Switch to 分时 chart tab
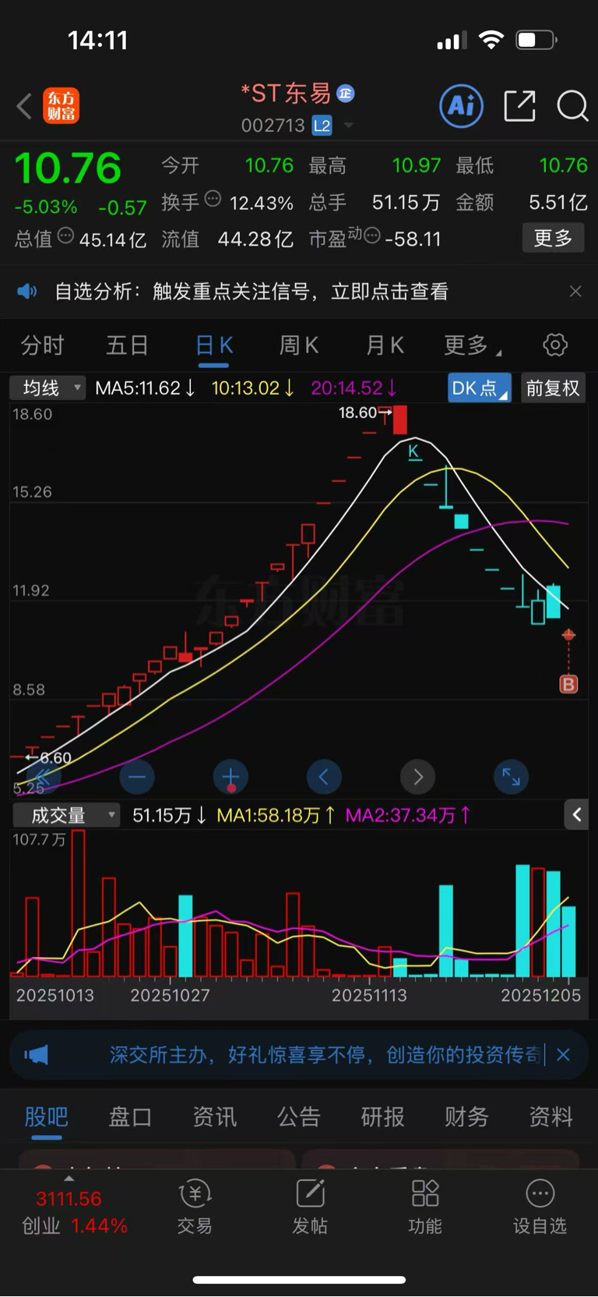This screenshot has height=1297, width=598. click(42, 345)
